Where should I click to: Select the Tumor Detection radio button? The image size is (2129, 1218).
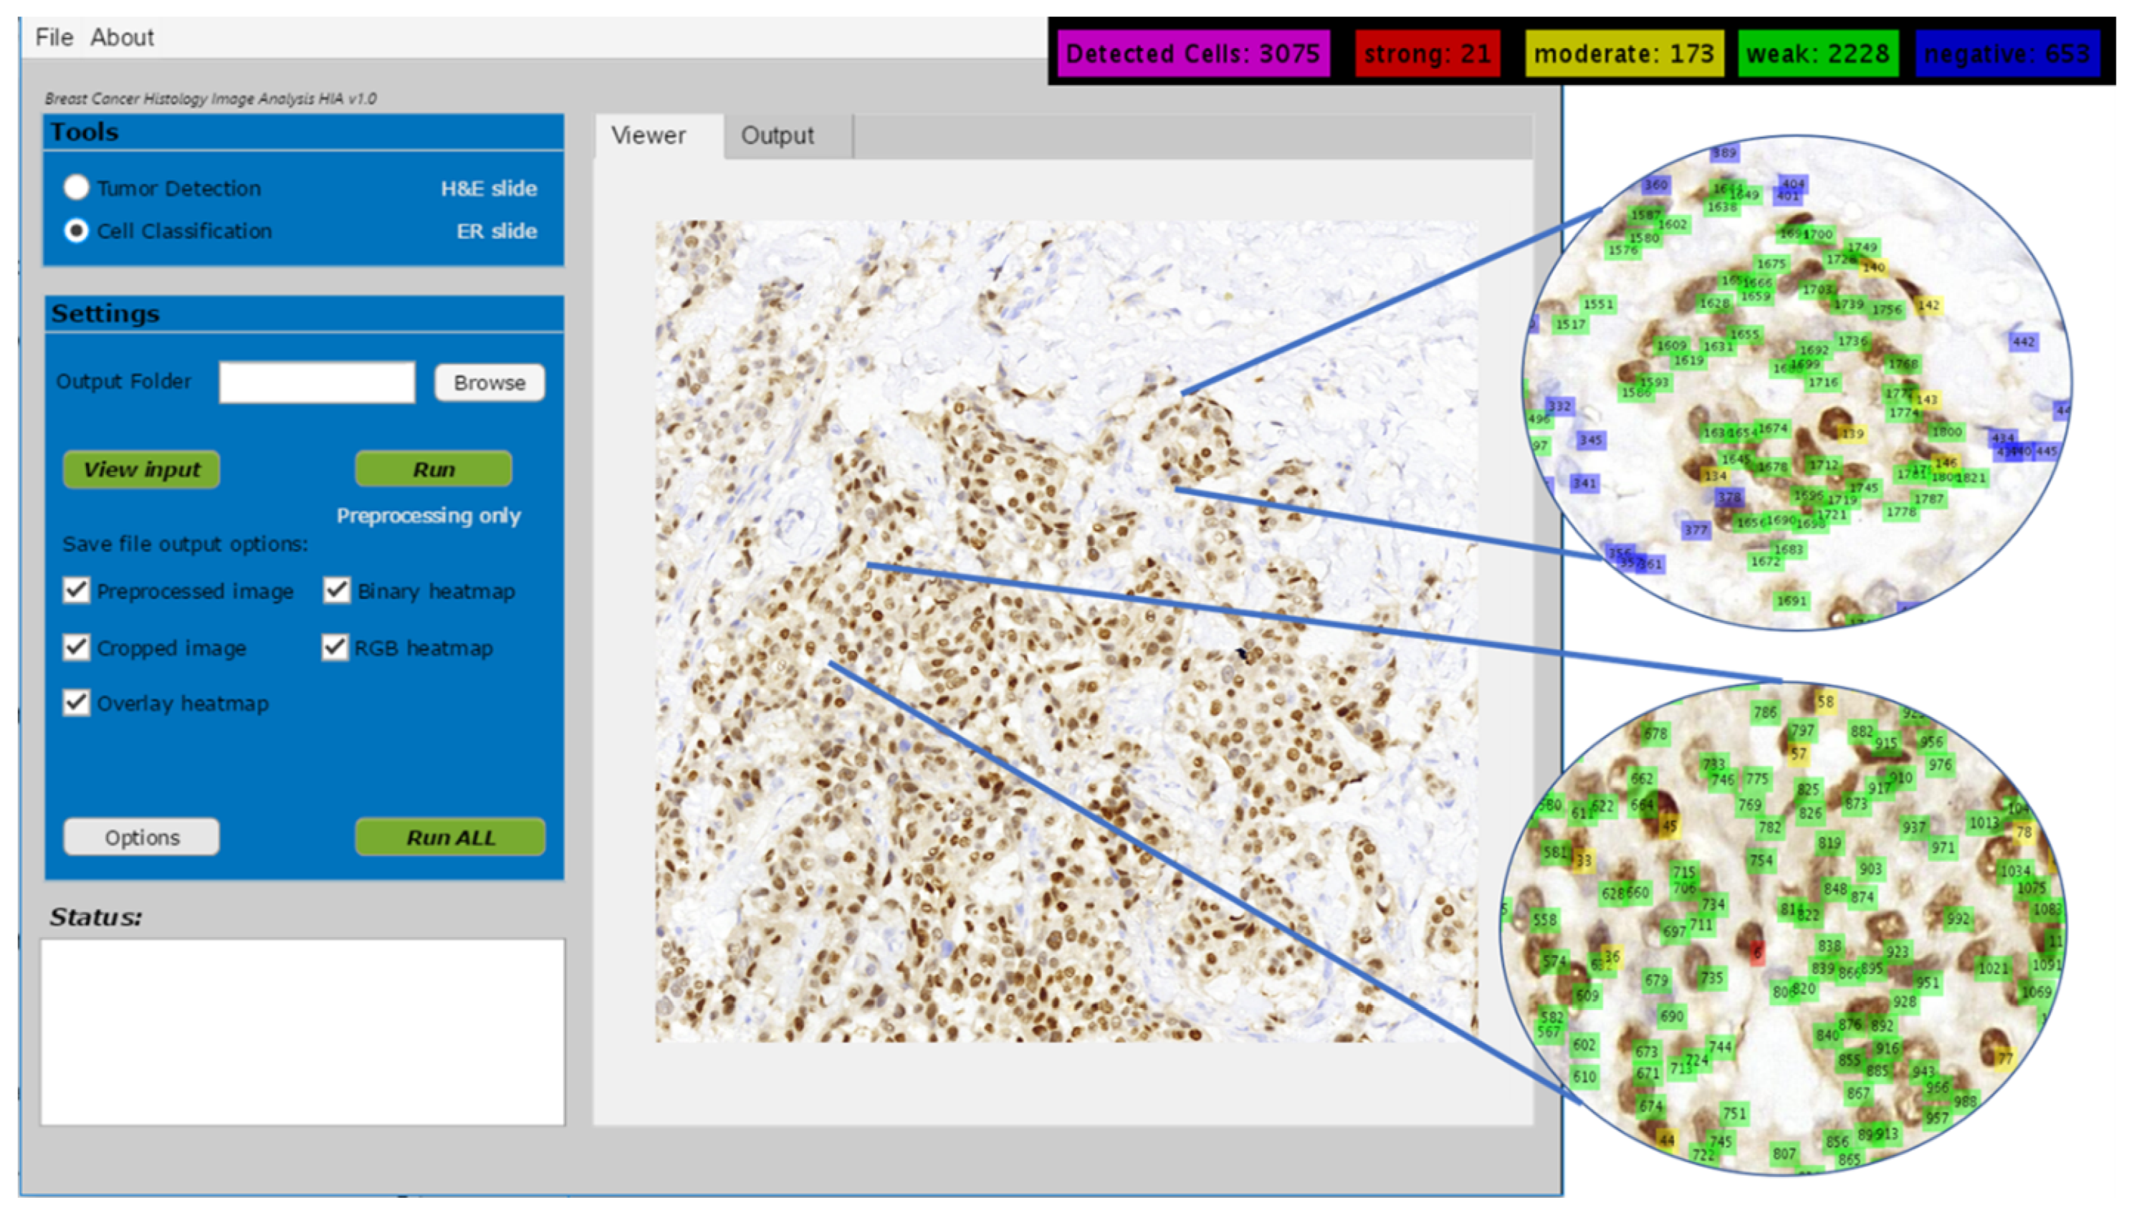[76, 187]
